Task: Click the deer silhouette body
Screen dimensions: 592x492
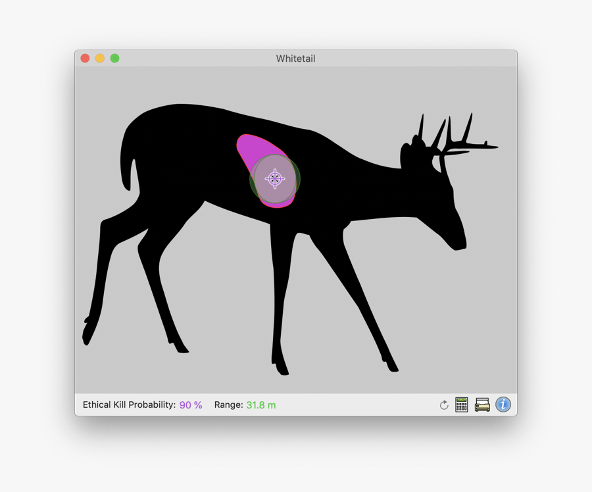Action: click(362, 197)
